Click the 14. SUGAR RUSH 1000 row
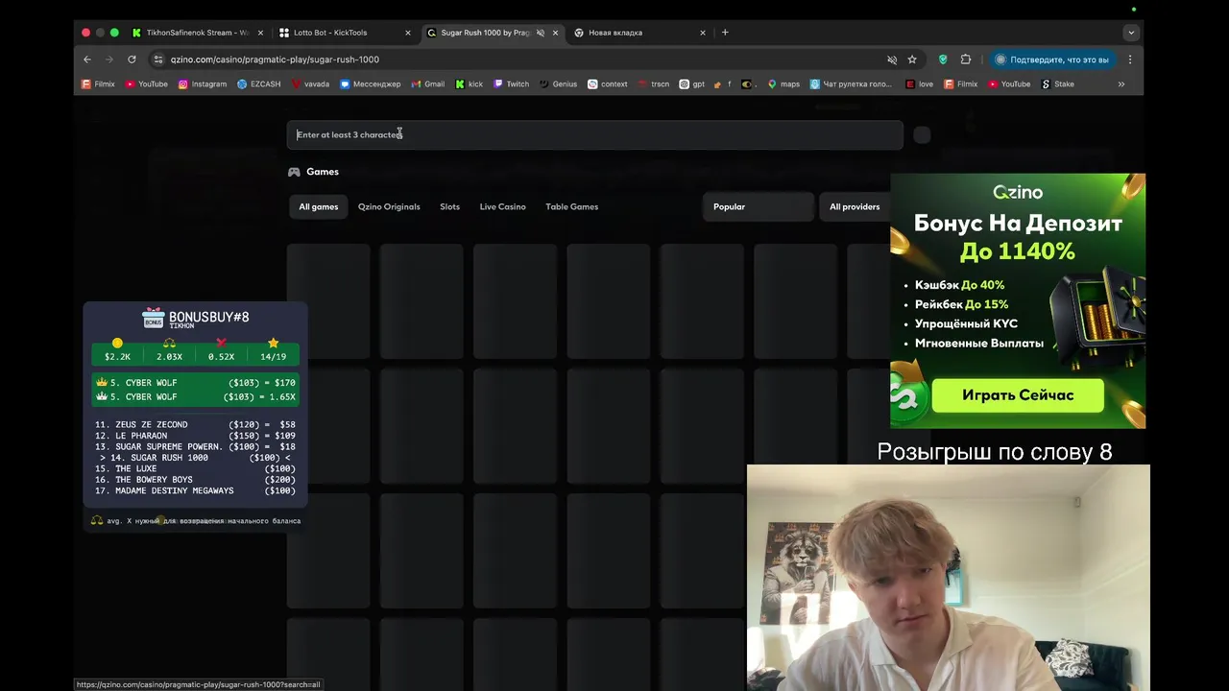The image size is (1229, 691). 195,458
